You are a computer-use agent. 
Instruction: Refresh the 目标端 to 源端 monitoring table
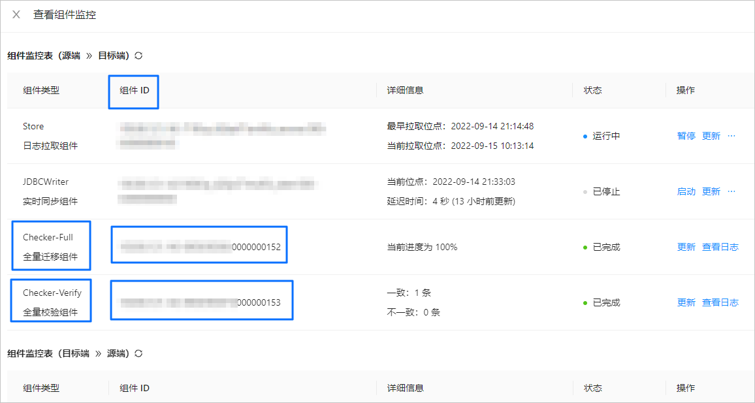coord(138,353)
